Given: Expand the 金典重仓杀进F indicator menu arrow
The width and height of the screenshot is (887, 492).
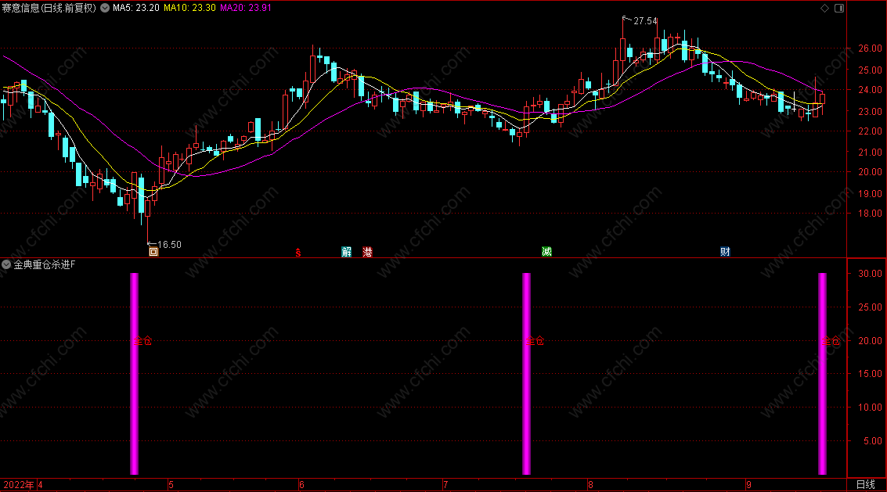Looking at the screenshot, I should 6,264.
